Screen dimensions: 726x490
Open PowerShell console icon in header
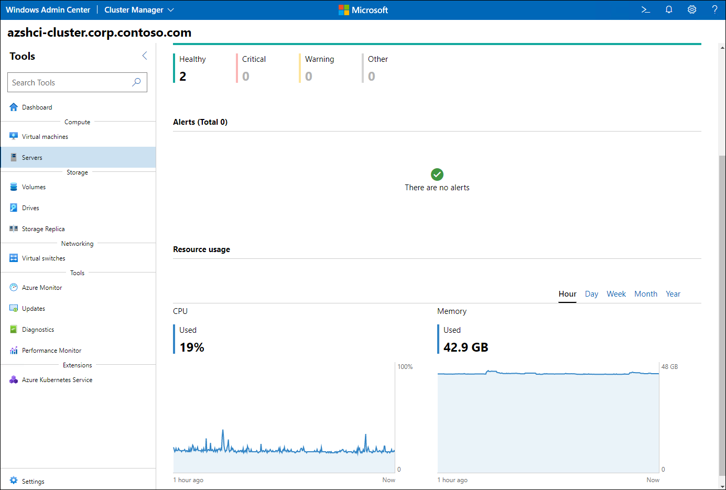pos(646,10)
